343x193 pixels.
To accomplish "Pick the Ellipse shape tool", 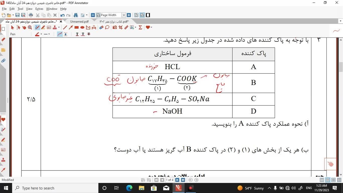I will coord(82,27).
